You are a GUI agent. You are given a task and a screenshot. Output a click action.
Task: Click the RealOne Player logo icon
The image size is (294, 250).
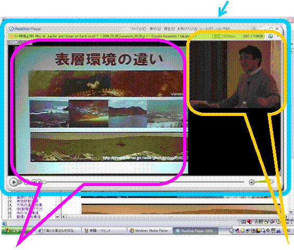click(11, 29)
